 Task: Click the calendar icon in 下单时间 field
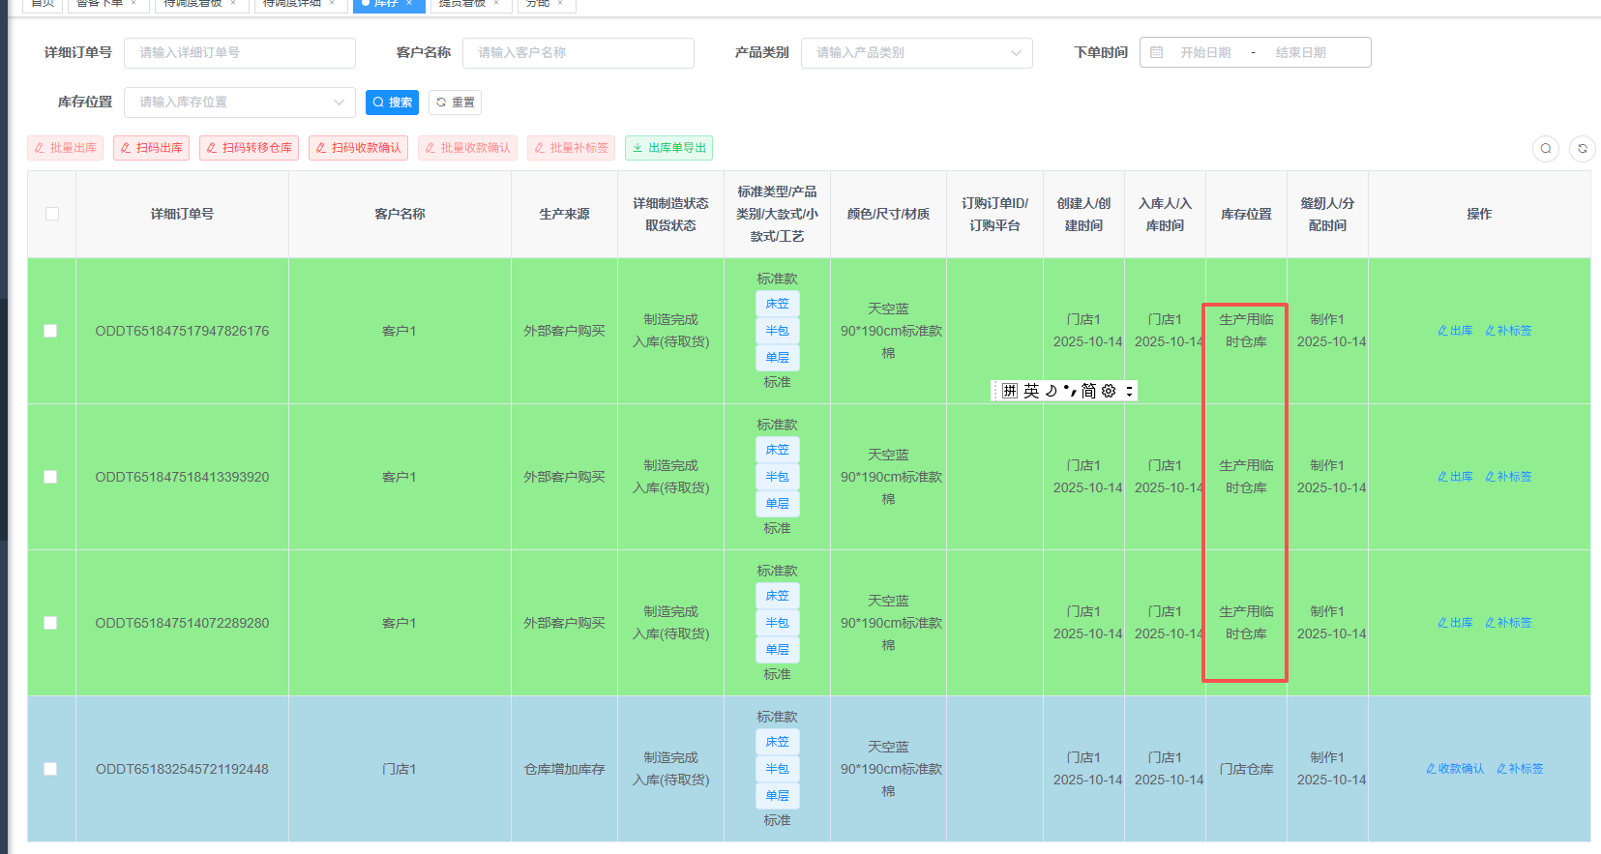[x=1156, y=52]
